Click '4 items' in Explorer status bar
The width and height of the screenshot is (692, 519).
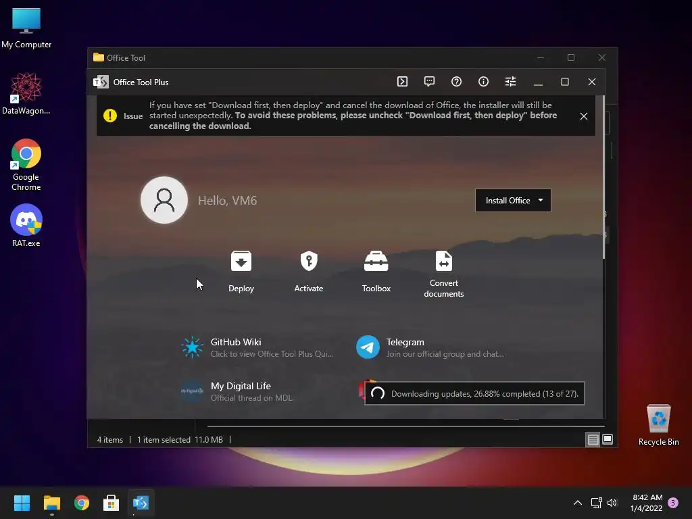coord(110,439)
